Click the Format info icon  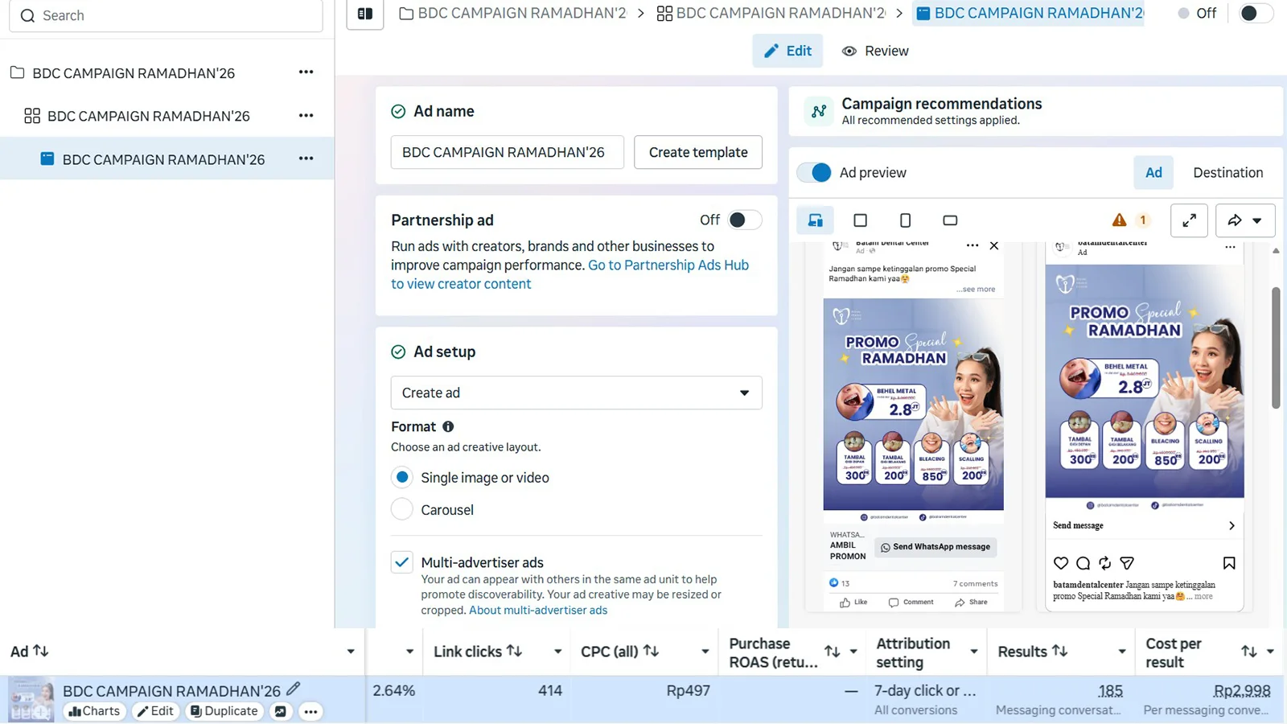pyautogui.click(x=448, y=426)
